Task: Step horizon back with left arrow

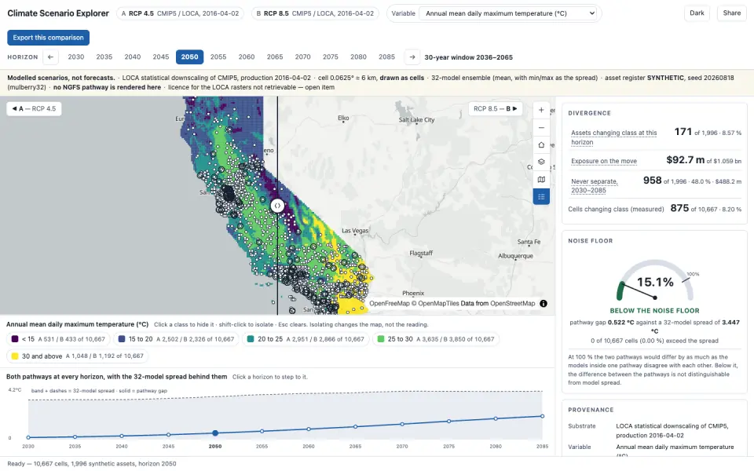Action: [x=50, y=57]
